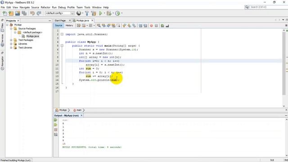The width and height of the screenshot is (288, 162).
Task: Click the MyApp breadcrumb in navigation bar
Action: (63, 110)
